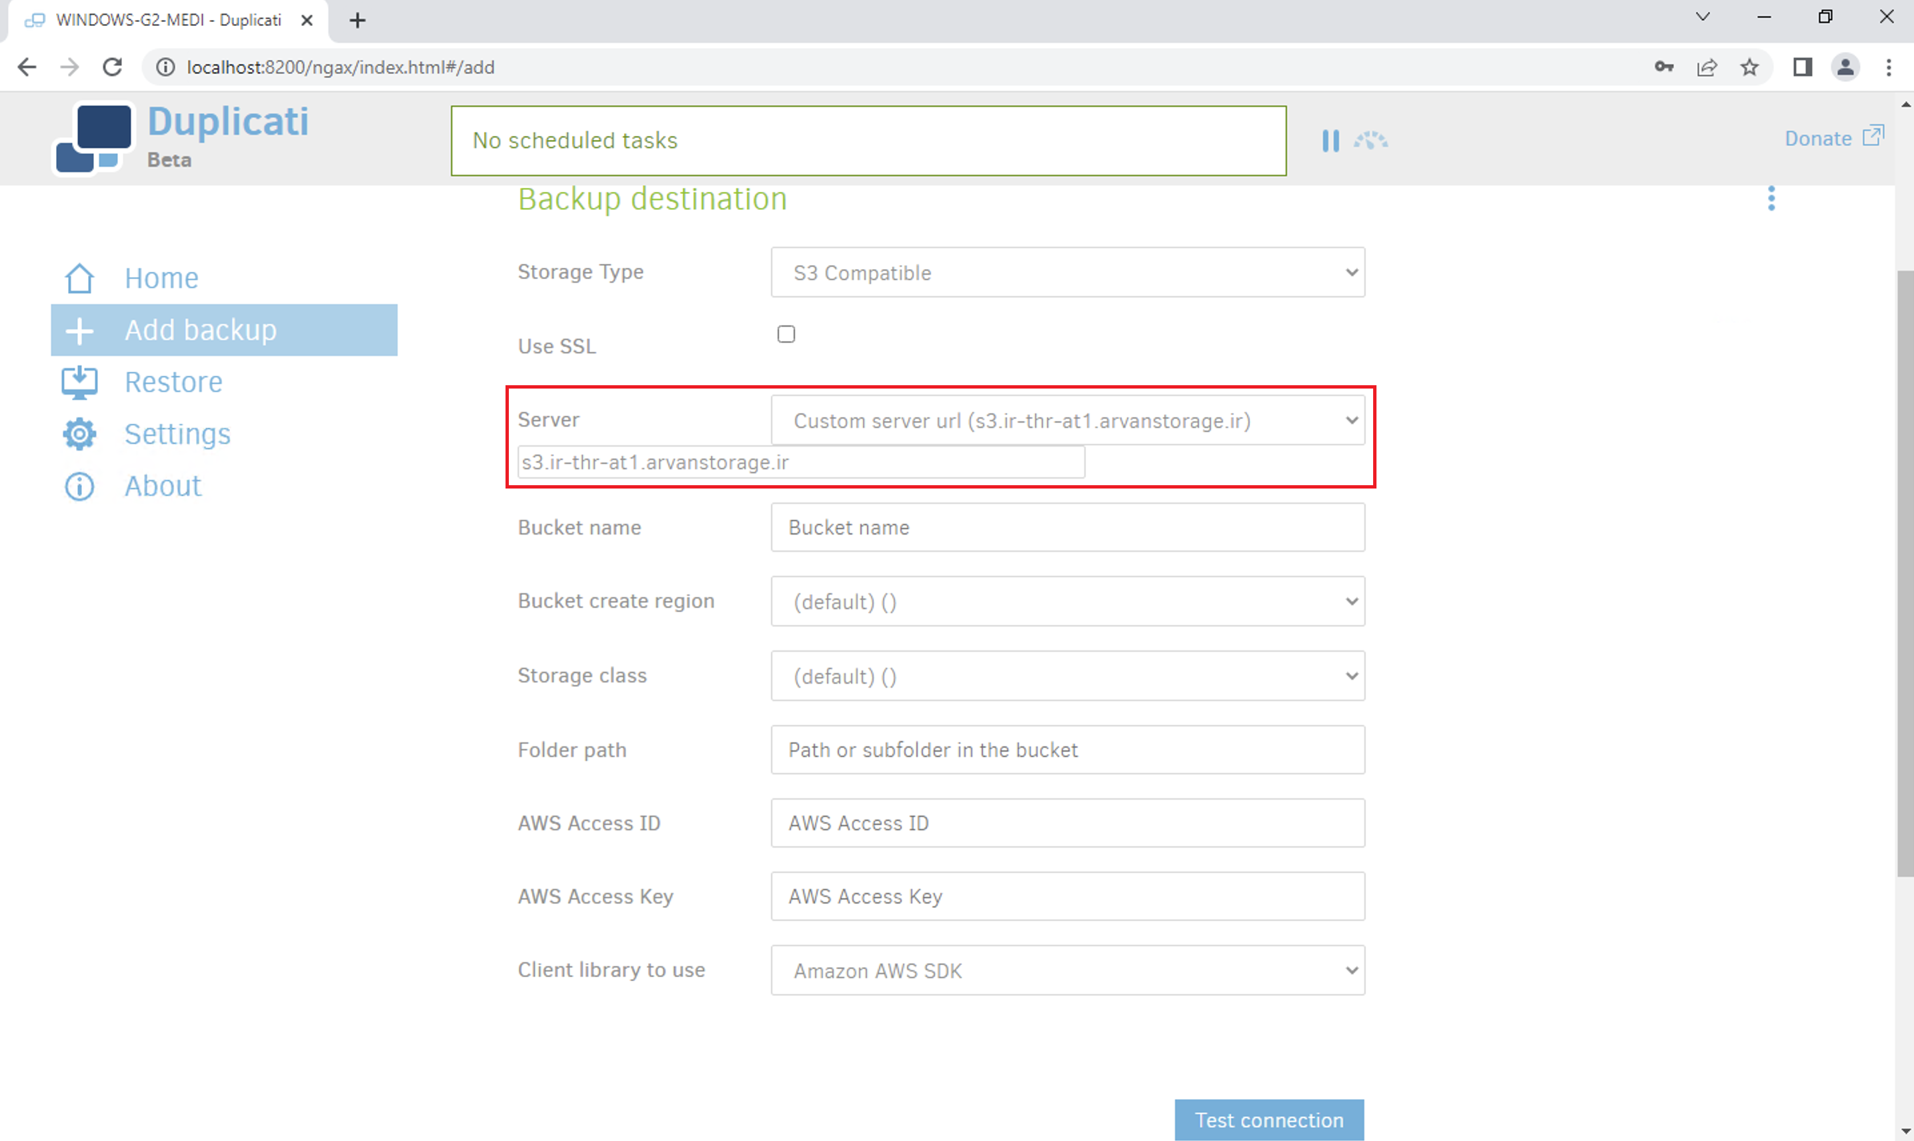Pause the Duplicati scheduler
The height and width of the screenshot is (1141, 1914).
click(1330, 141)
